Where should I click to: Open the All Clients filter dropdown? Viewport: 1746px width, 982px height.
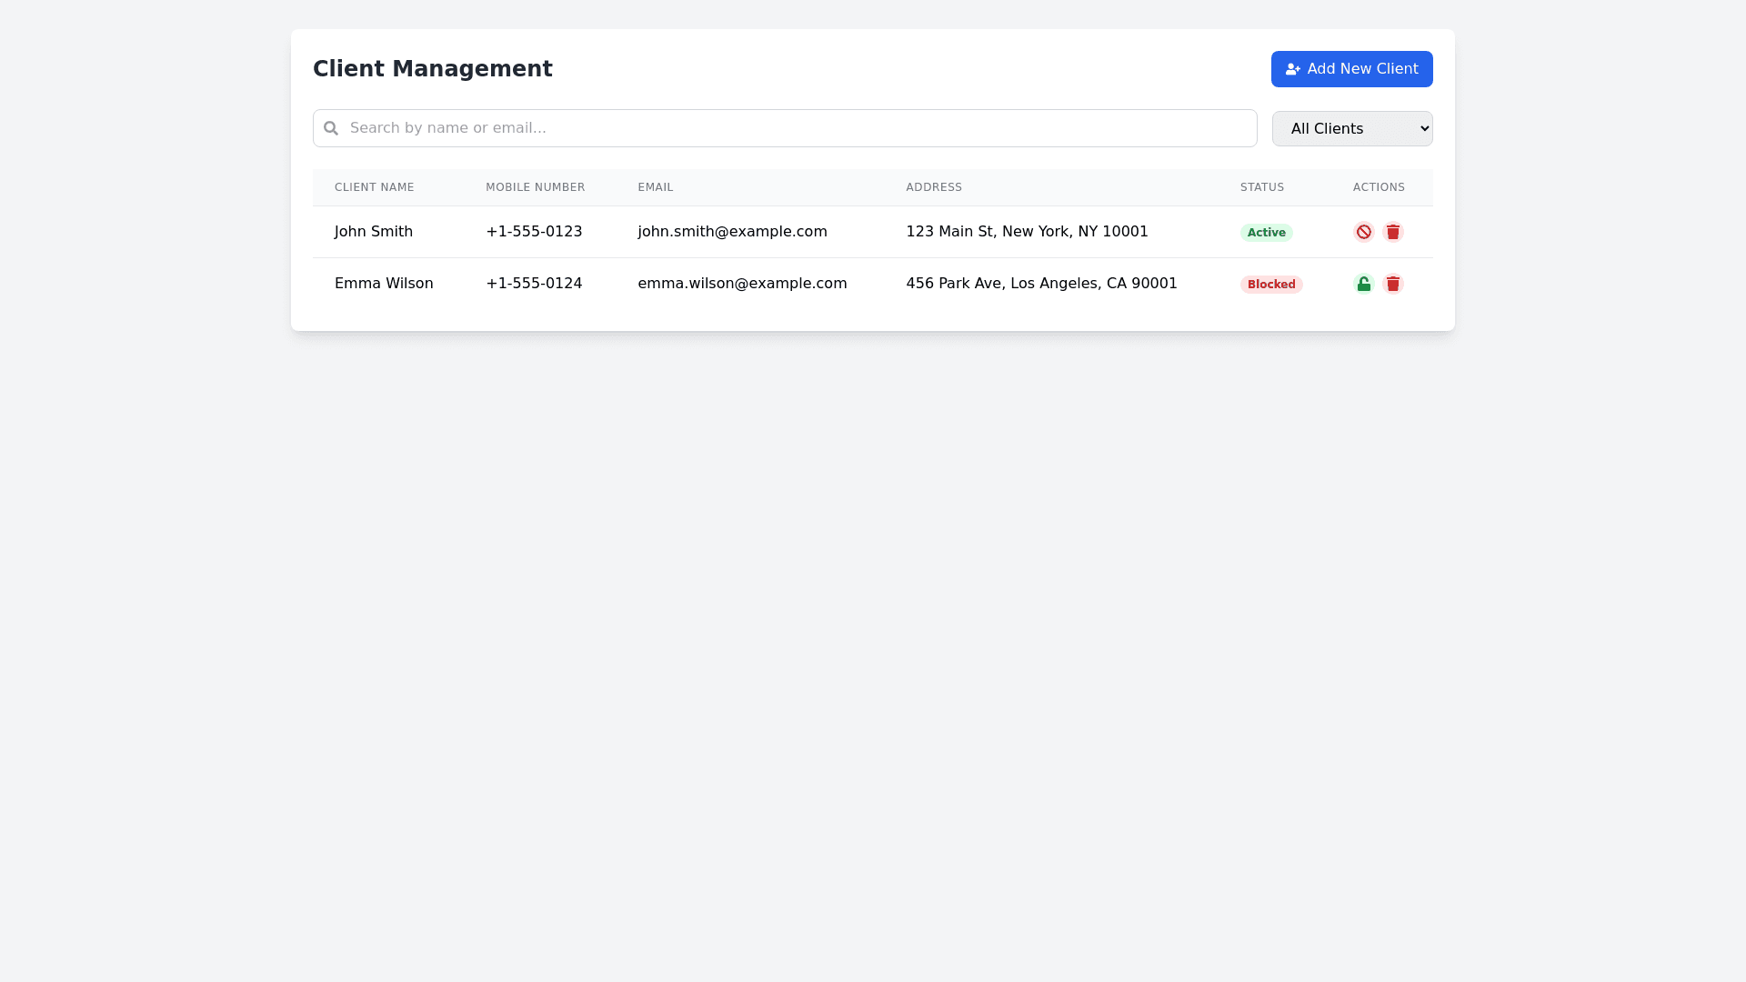point(1351,128)
